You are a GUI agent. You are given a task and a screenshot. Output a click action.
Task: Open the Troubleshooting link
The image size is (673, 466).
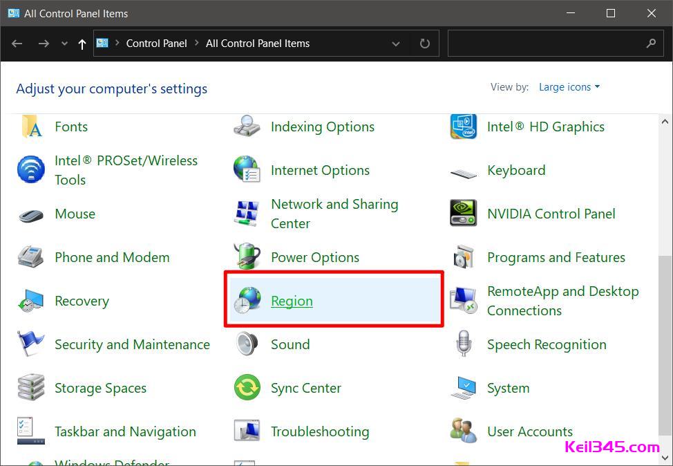click(x=320, y=431)
